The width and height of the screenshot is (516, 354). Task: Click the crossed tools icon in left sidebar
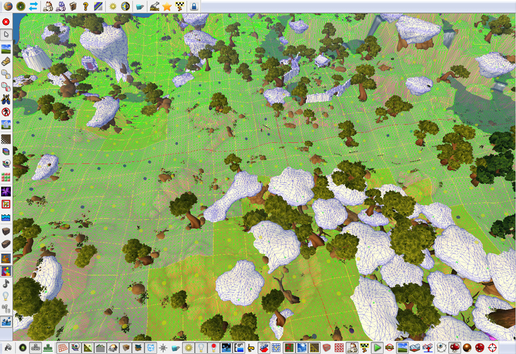[x=6, y=99]
